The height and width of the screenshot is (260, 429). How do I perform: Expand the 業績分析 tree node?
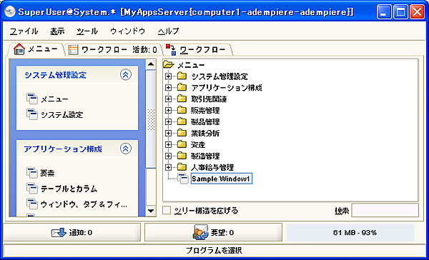pos(169,133)
